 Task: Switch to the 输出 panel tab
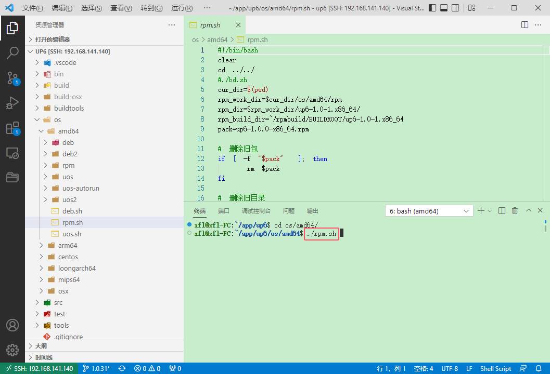point(313,211)
